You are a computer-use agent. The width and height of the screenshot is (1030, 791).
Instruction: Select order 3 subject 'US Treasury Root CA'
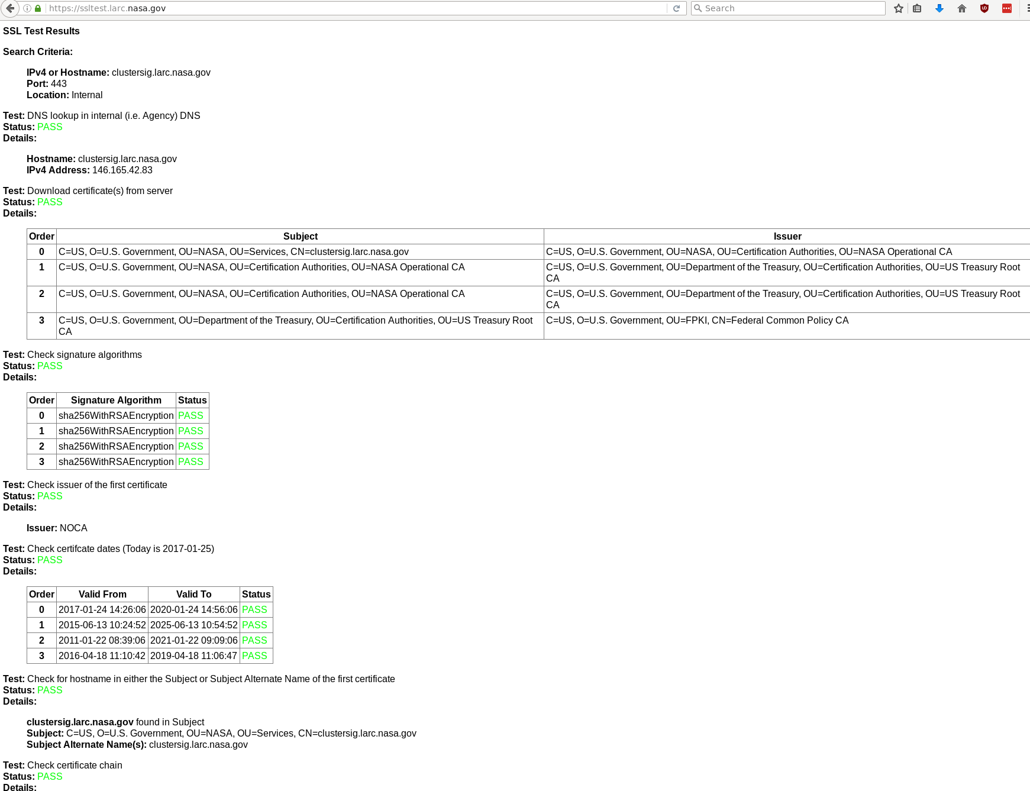[x=300, y=326]
